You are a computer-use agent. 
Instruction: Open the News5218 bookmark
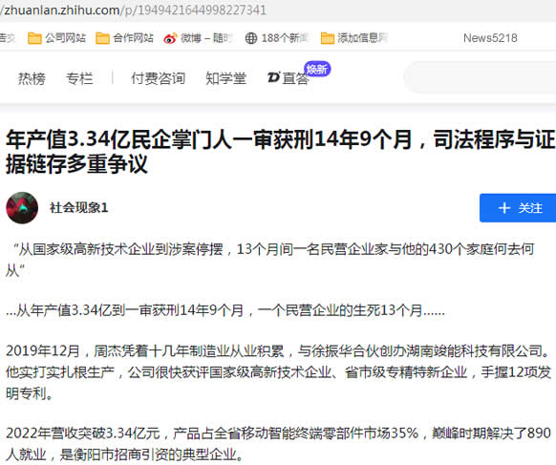[x=490, y=38]
